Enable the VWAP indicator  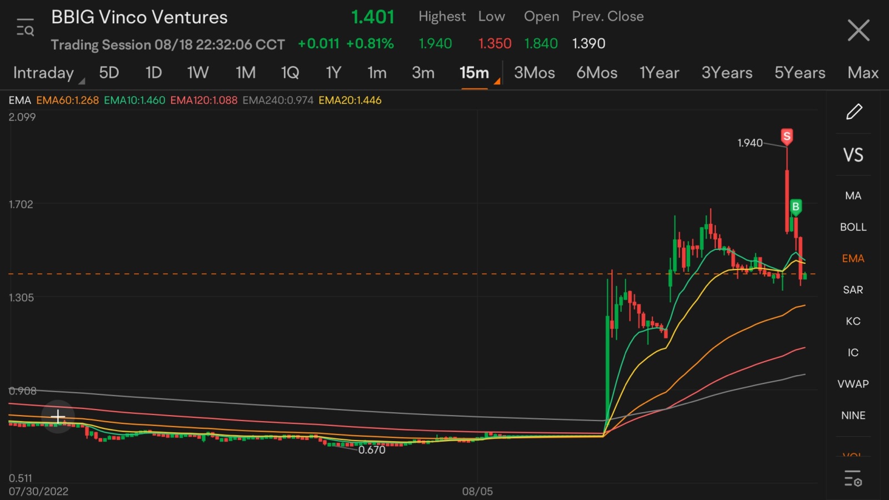click(853, 384)
